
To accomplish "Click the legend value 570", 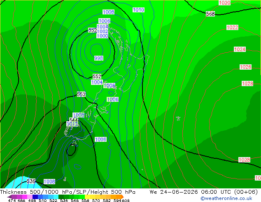I will [x=96, y=200].
